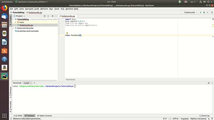Open the PyCharm Community Edition app menu
214x120 pixels.
pos(31,2)
